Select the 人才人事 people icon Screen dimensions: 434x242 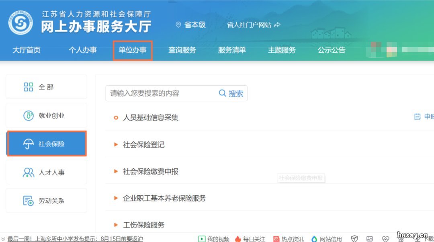[28, 172]
